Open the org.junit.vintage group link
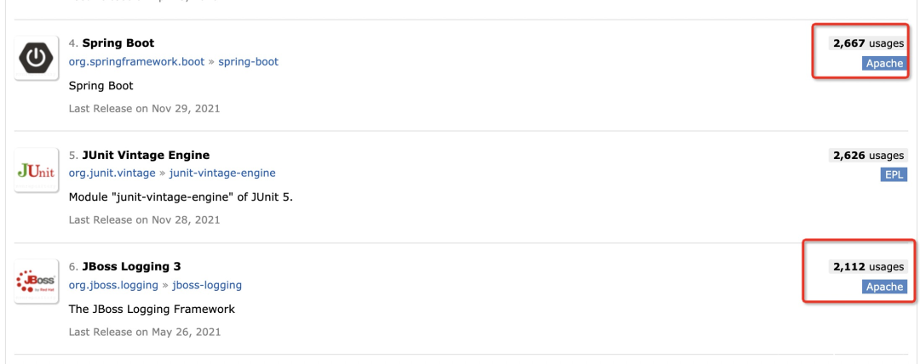The width and height of the screenshot is (920, 364). click(112, 173)
